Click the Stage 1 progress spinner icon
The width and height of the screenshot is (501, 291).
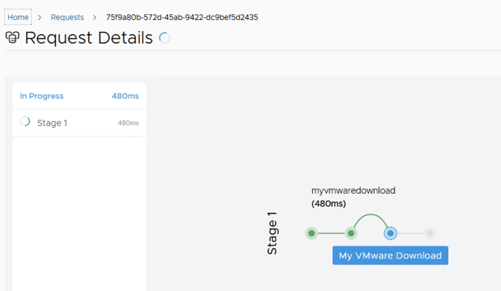point(25,122)
